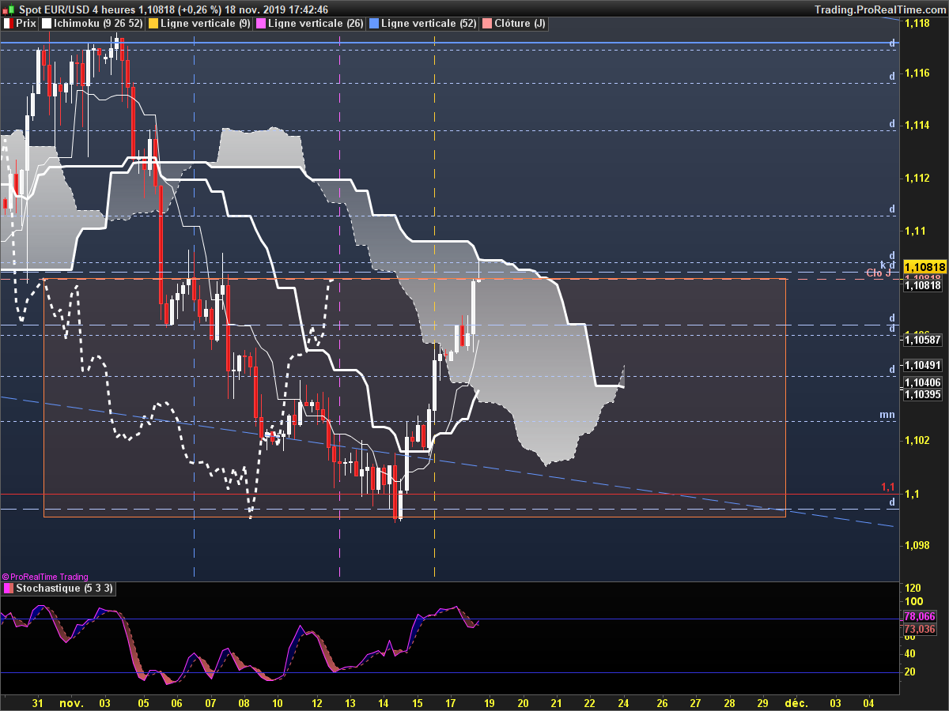This screenshot has height=711, width=949.
Task: Click the 1,10587 price tag
Action: click(x=922, y=340)
